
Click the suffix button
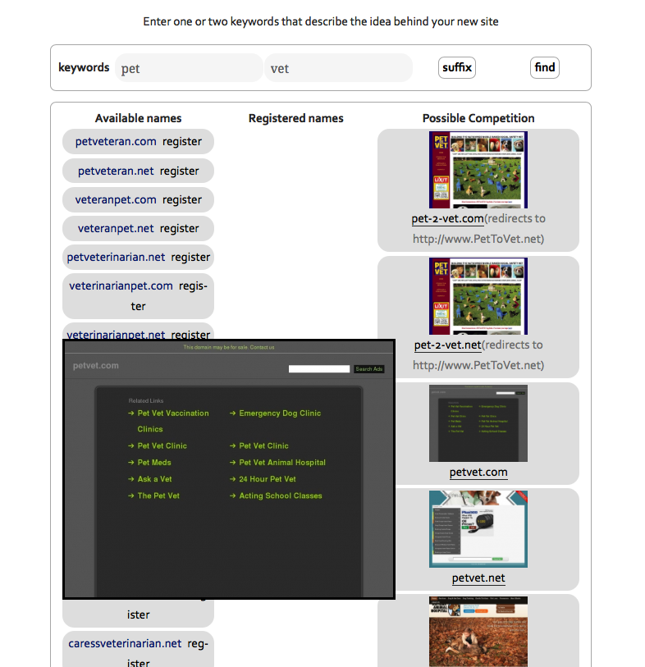pyautogui.click(x=457, y=67)
